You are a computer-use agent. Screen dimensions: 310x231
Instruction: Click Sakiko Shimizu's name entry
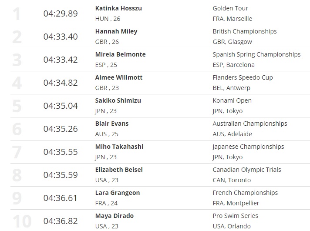pos(118,100)
